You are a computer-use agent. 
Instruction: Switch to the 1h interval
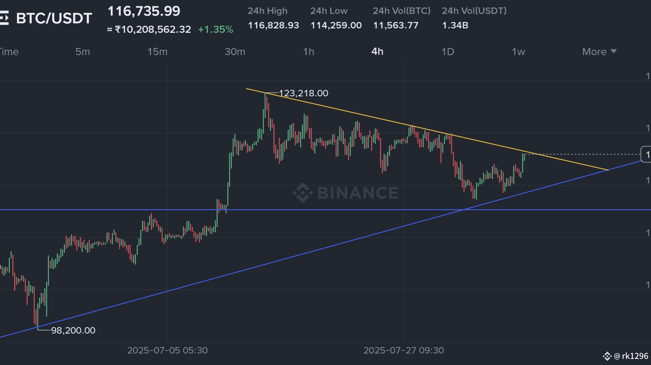pos(309,52)
